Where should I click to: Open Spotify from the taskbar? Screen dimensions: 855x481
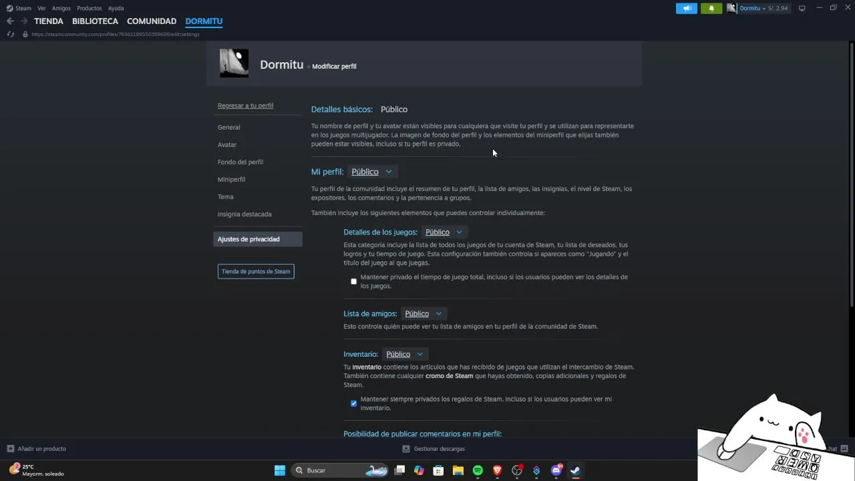coord(478,470)
